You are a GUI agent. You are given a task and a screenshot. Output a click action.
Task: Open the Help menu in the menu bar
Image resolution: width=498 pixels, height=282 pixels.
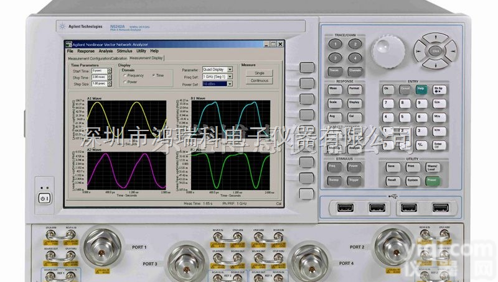(x=154, y=51)
